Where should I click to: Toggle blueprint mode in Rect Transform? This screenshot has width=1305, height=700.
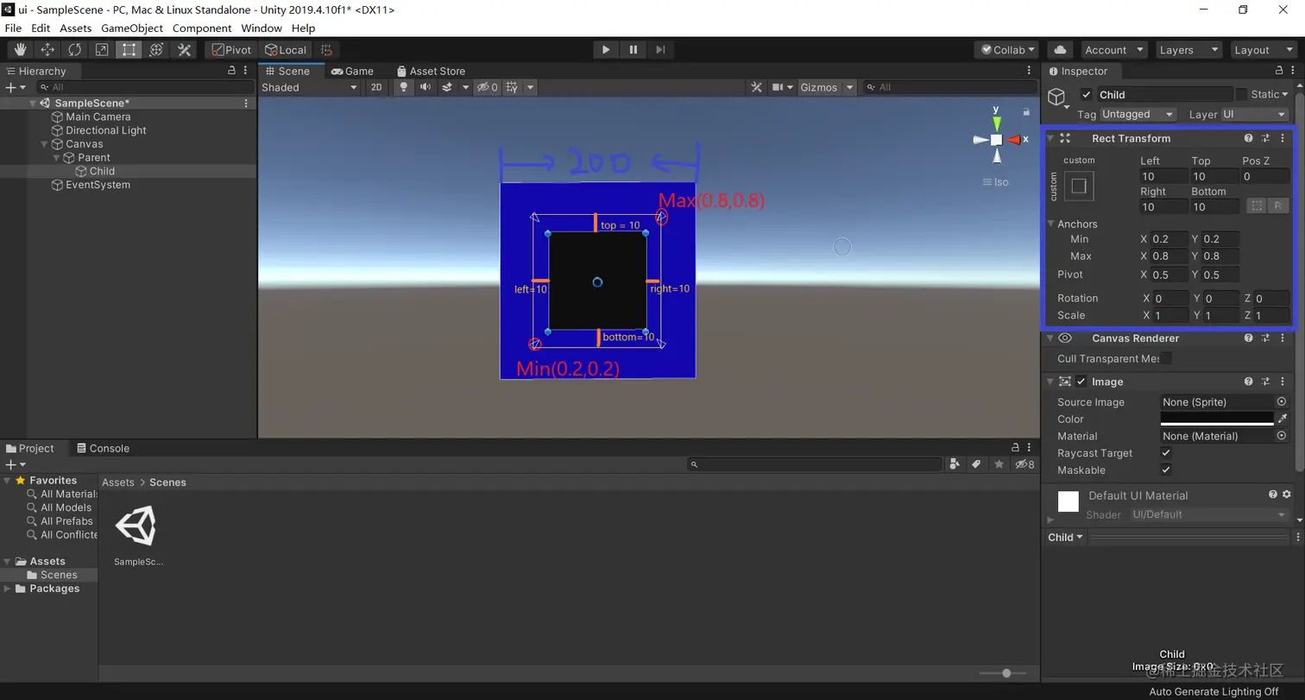[x=1257, y=206]
